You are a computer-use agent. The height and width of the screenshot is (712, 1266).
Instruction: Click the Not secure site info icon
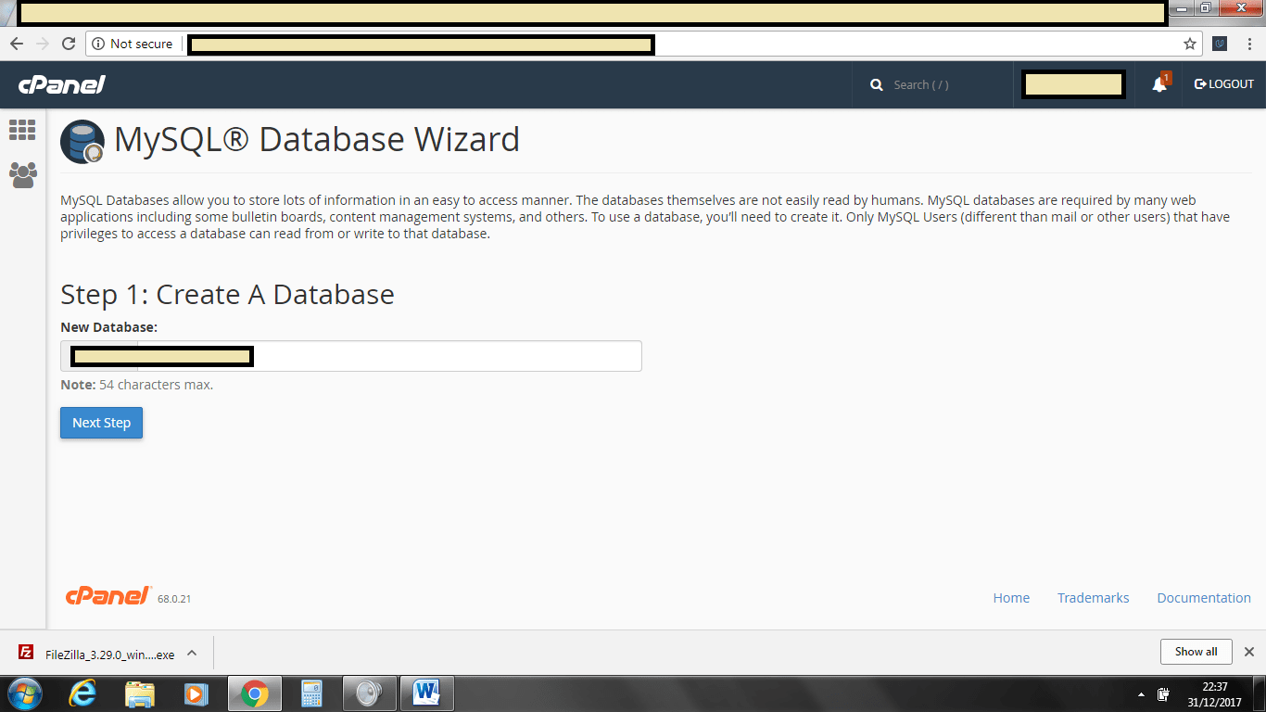click(x=99, y=44)
